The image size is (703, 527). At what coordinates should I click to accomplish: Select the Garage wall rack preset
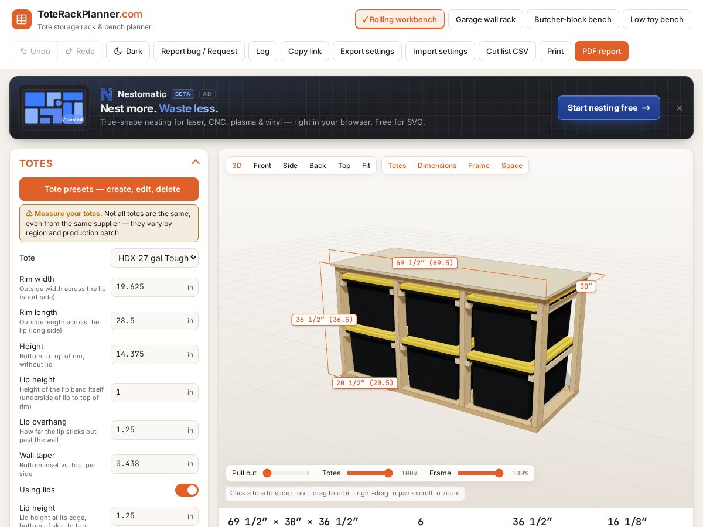pos(486,19)
